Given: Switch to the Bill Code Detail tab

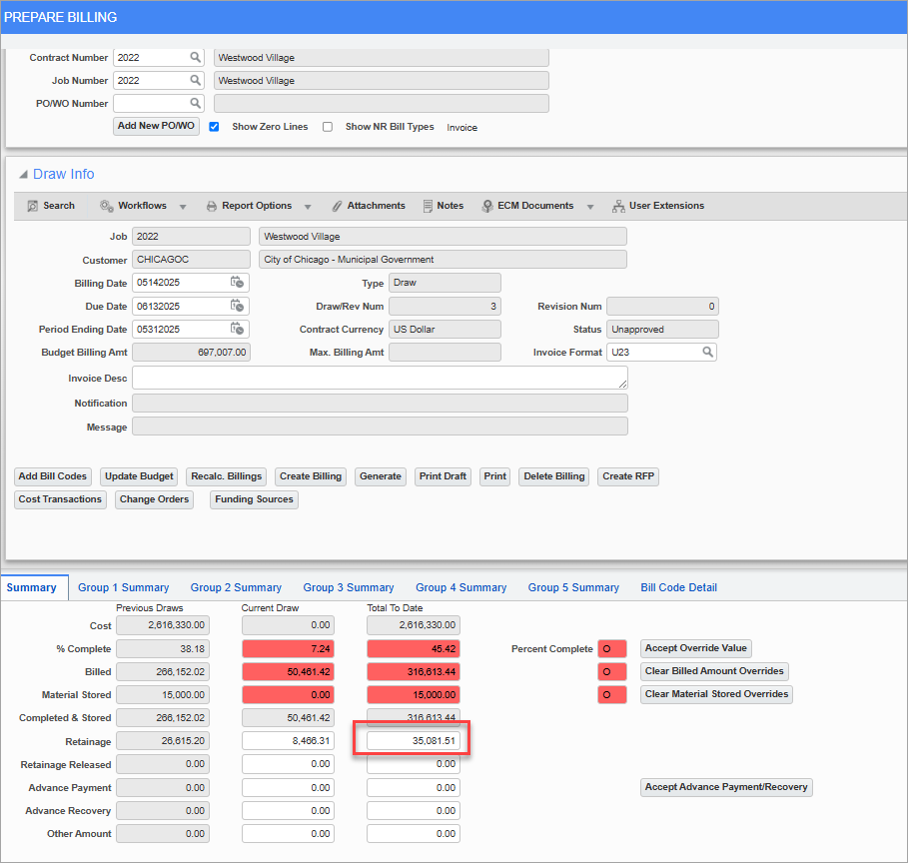Looking at the screenshot, I should tap(678, 587).
